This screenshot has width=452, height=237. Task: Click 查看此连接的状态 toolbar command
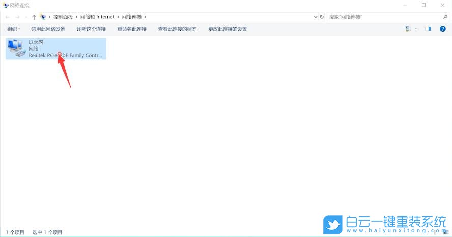(x=177, y=29)
